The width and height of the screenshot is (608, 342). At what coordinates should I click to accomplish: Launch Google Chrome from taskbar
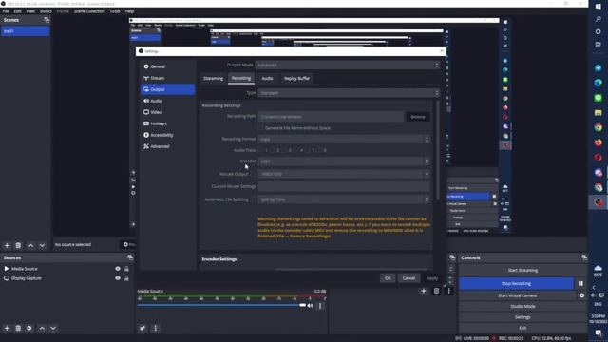pos(598,127)
